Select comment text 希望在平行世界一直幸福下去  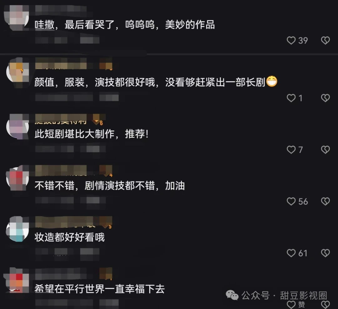[100, 289]
